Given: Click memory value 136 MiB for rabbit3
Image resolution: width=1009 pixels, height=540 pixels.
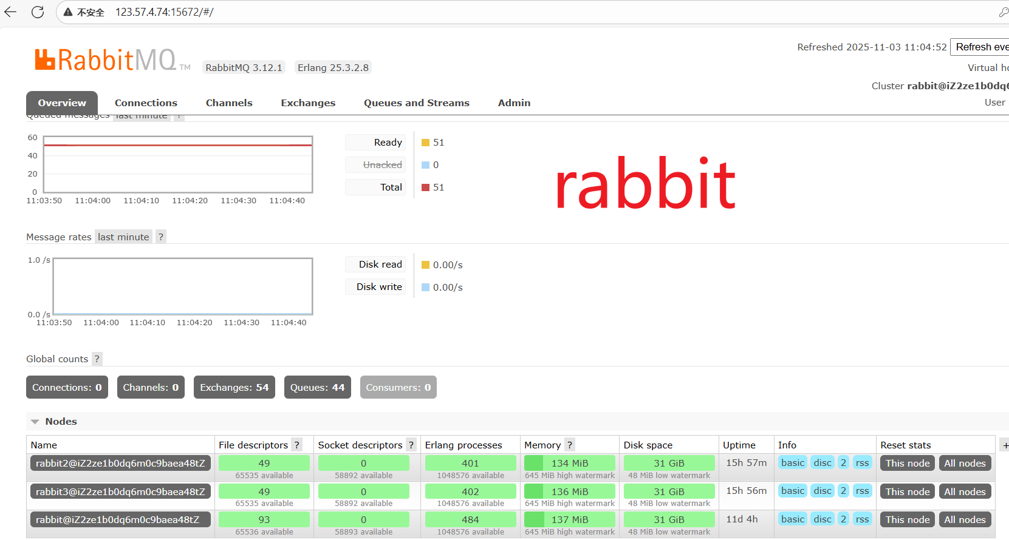Looking at the screenshot, I should pyautogui.click(x=570, y=491).
